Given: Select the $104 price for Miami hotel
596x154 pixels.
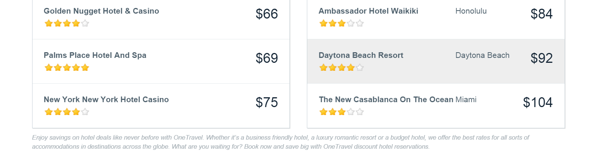Looking at the screenshot, I should (538, 103).
